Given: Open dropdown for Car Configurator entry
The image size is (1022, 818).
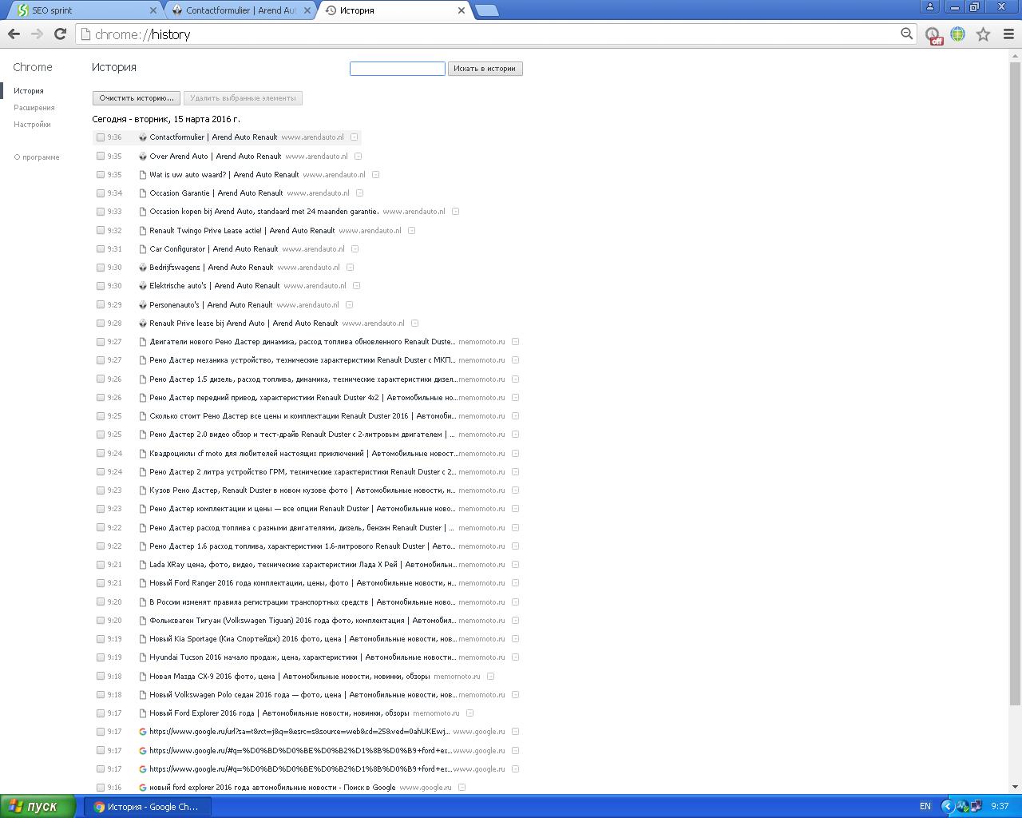Looking at the screenshot, I should coord(355,249).
